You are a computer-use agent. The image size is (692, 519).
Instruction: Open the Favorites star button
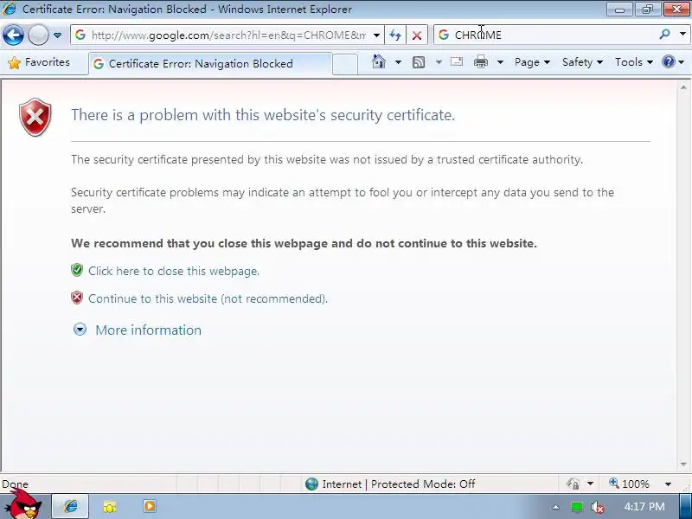(39, 62)
